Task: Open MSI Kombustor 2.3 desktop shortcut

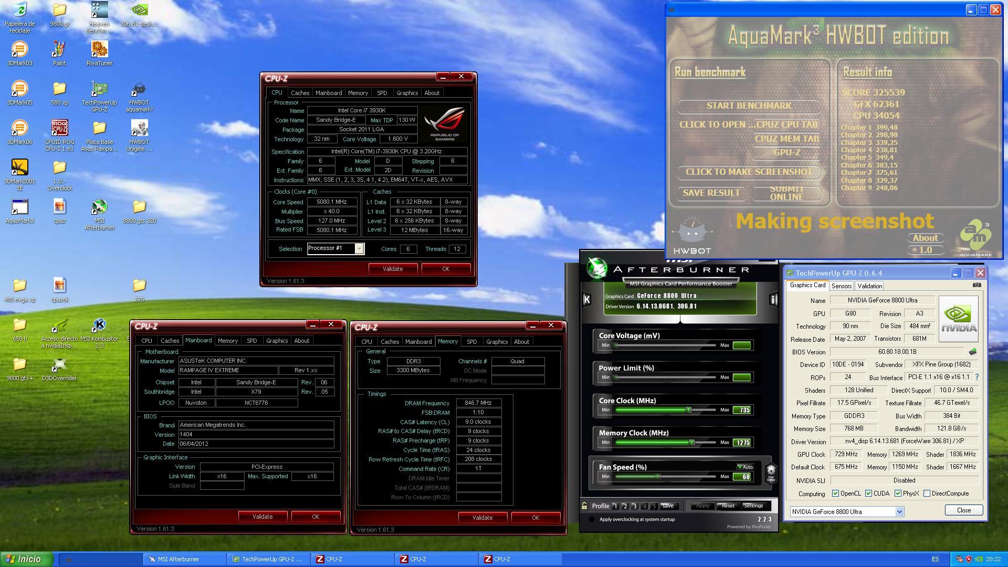Action: (99, 332)
